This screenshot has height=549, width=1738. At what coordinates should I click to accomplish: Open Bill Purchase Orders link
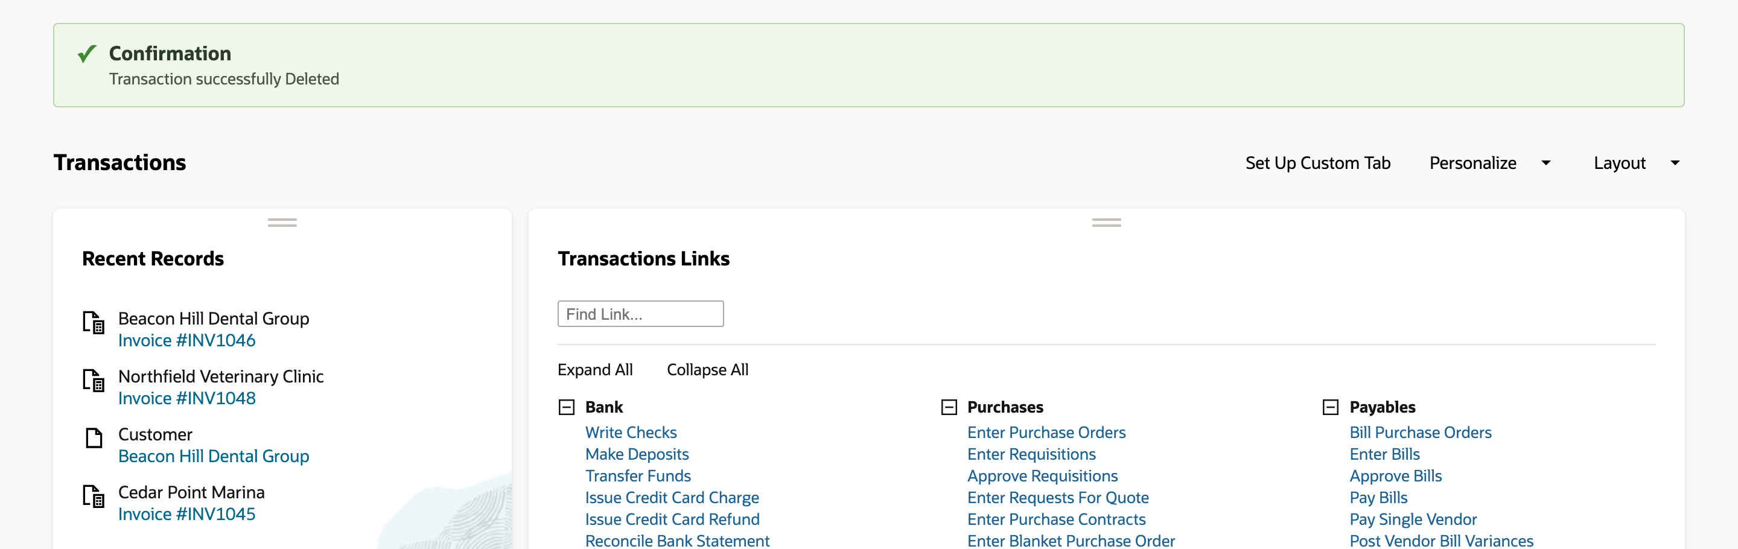click(x=1420, y=433)
